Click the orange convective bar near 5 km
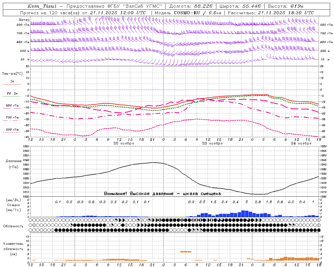This screenshot has height=267, width=334. (186, 252)
